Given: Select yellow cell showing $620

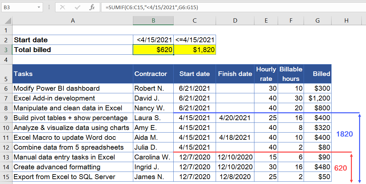Looking at the screenshot, I should coord(153,50).
